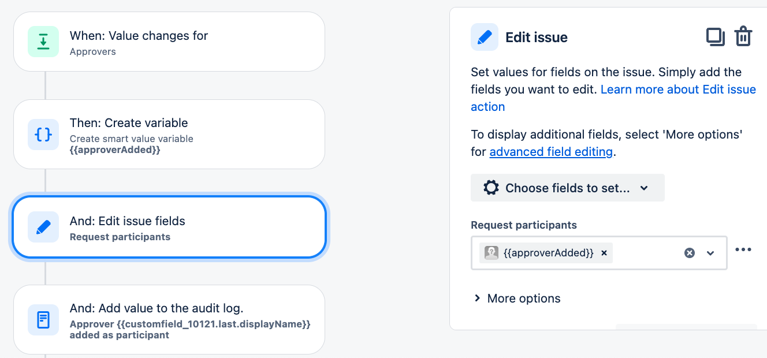Image resolution: width=767 pixels, height=358 pixels.
Task: Click the gear icon on Choose fields button
Action: [x=490, y=187]
